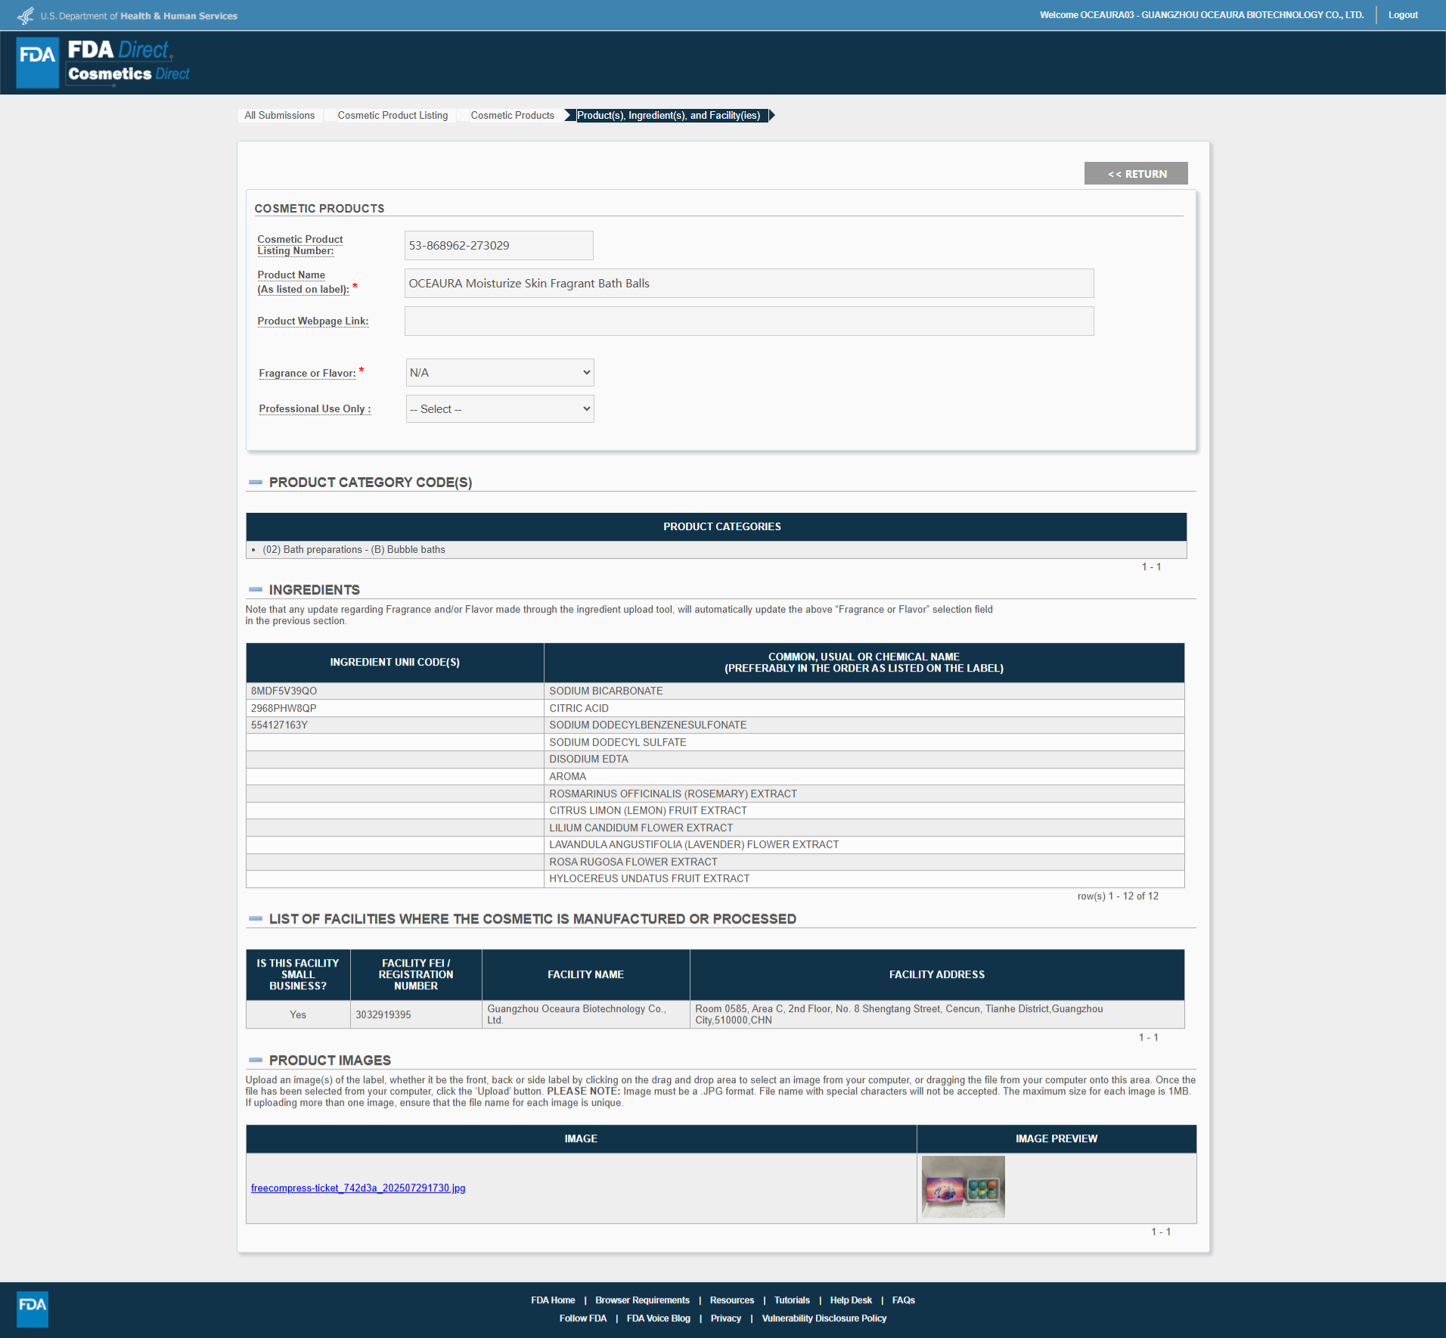This screenshot has height=1338, width=1446.
Task: Click the HYLOCEREUS UNDATUS FRUIT EXTRACT row
Action: [x=715, y=879]
